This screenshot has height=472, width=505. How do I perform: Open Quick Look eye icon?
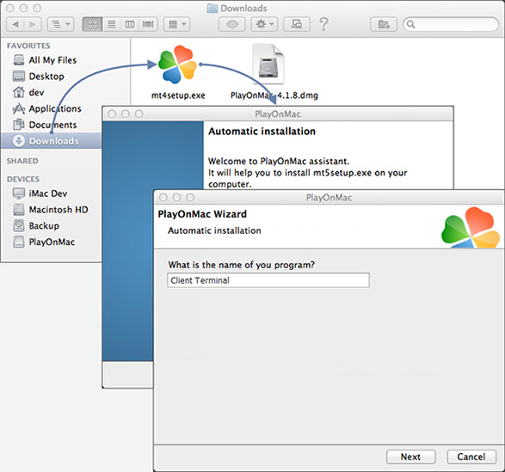[x=232, y=24]
